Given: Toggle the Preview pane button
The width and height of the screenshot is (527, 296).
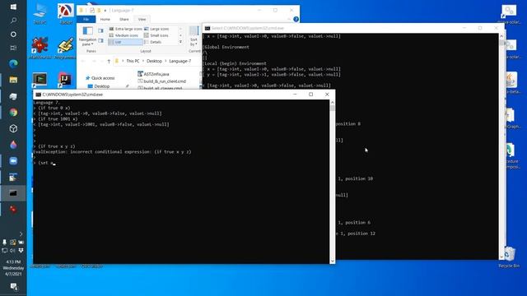Looking at the screenshot, I should tap(100, 30).
